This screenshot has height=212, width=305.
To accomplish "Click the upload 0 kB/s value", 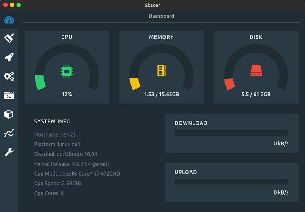I will 281,192.
